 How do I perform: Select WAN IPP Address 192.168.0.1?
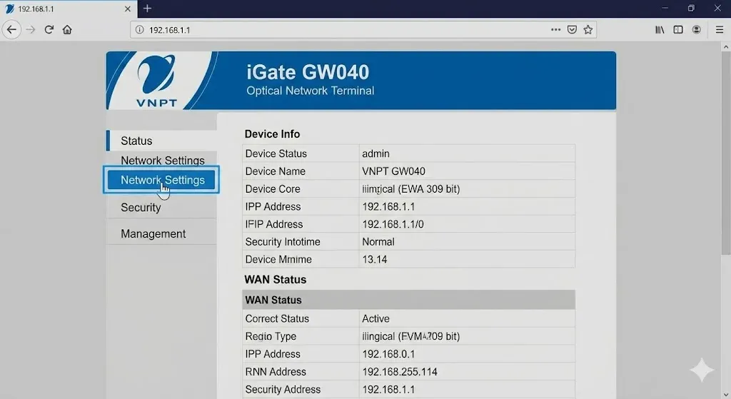[388, 354]
